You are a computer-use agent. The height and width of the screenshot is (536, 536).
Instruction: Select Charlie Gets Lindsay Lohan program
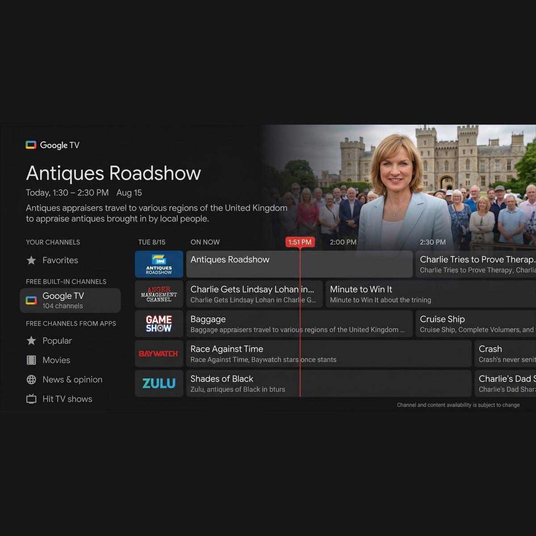click(254, 294)
